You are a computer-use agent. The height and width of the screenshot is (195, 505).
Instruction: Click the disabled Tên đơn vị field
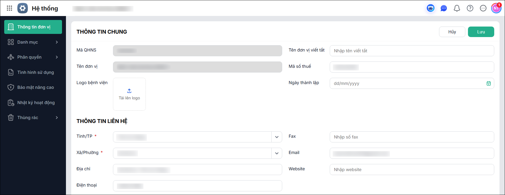[197, 67]
